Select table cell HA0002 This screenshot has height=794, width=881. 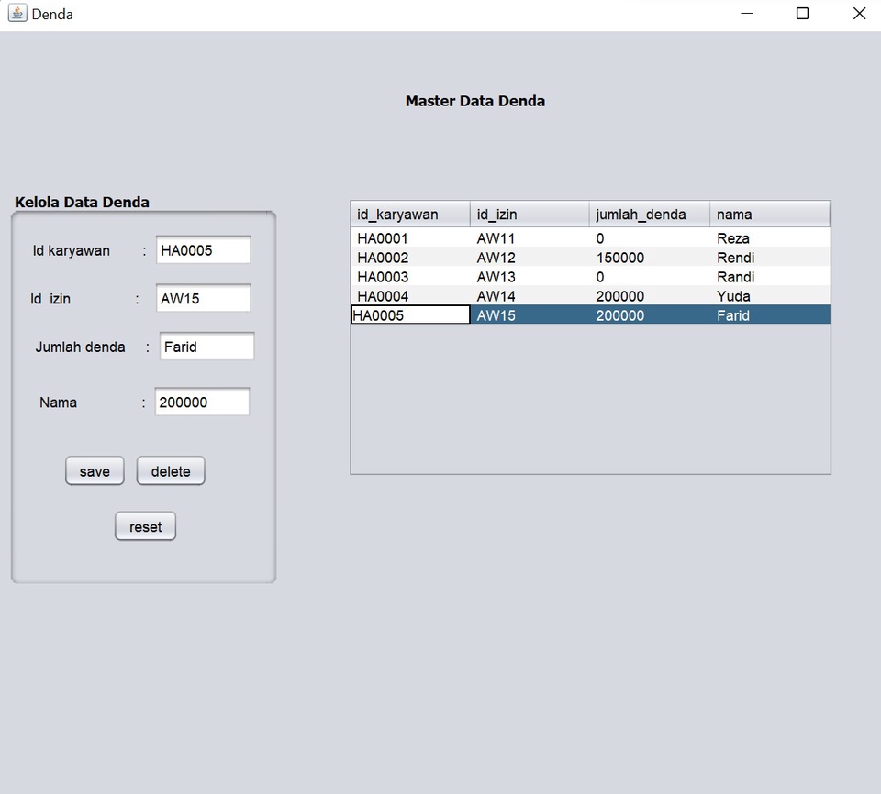410,258
